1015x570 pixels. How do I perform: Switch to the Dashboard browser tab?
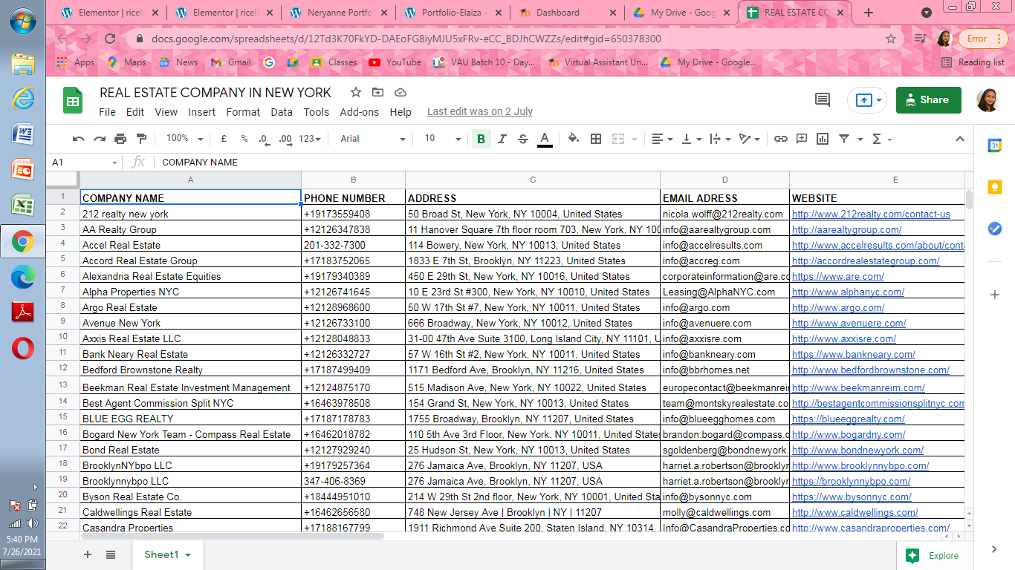click(567, 13)
